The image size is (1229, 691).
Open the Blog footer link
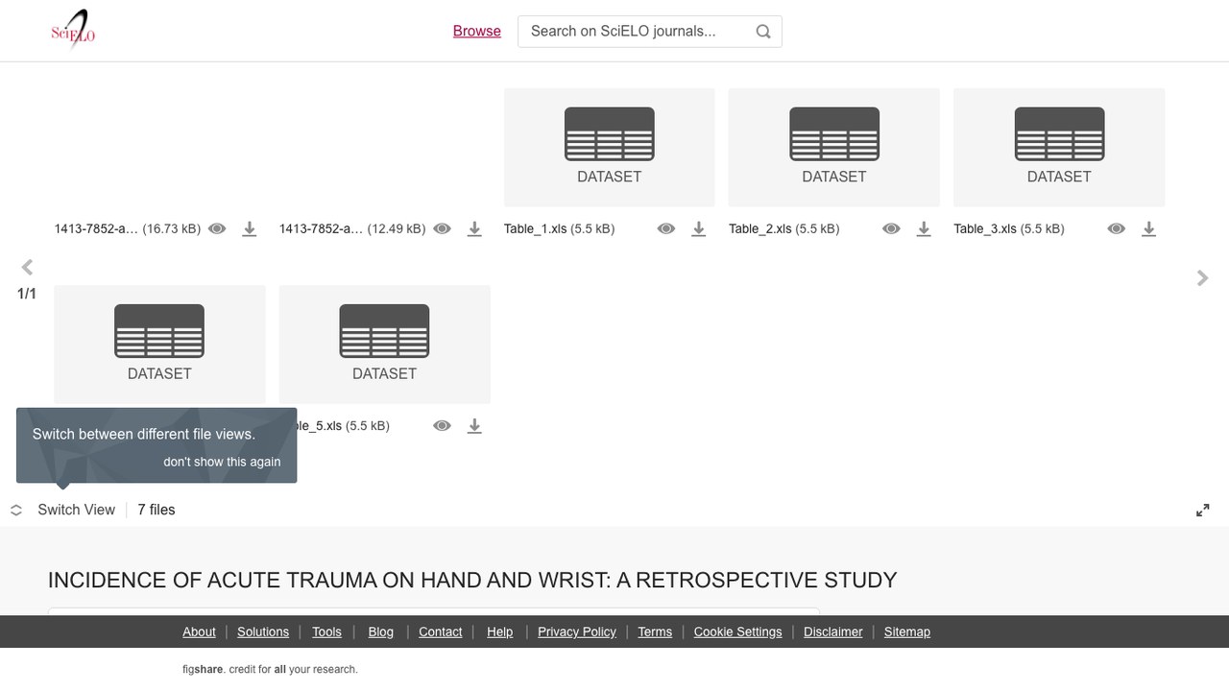380,631
